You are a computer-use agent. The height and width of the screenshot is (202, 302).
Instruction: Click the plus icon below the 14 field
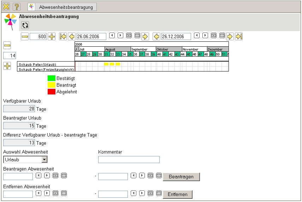tap(7, 66)
